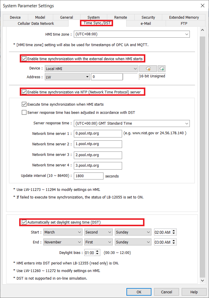Image resolution: width=209 pixels, height=298 pixels.
Task: Click the Network time server 3 field
Action: pyautogui.click(x=98, y=155)
